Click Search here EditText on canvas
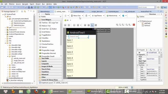 (x=79, y=37)
